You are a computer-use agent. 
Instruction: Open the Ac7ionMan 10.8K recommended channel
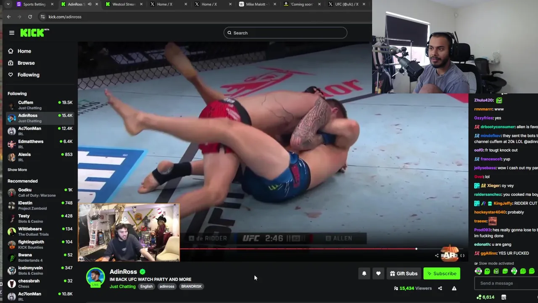40,296
